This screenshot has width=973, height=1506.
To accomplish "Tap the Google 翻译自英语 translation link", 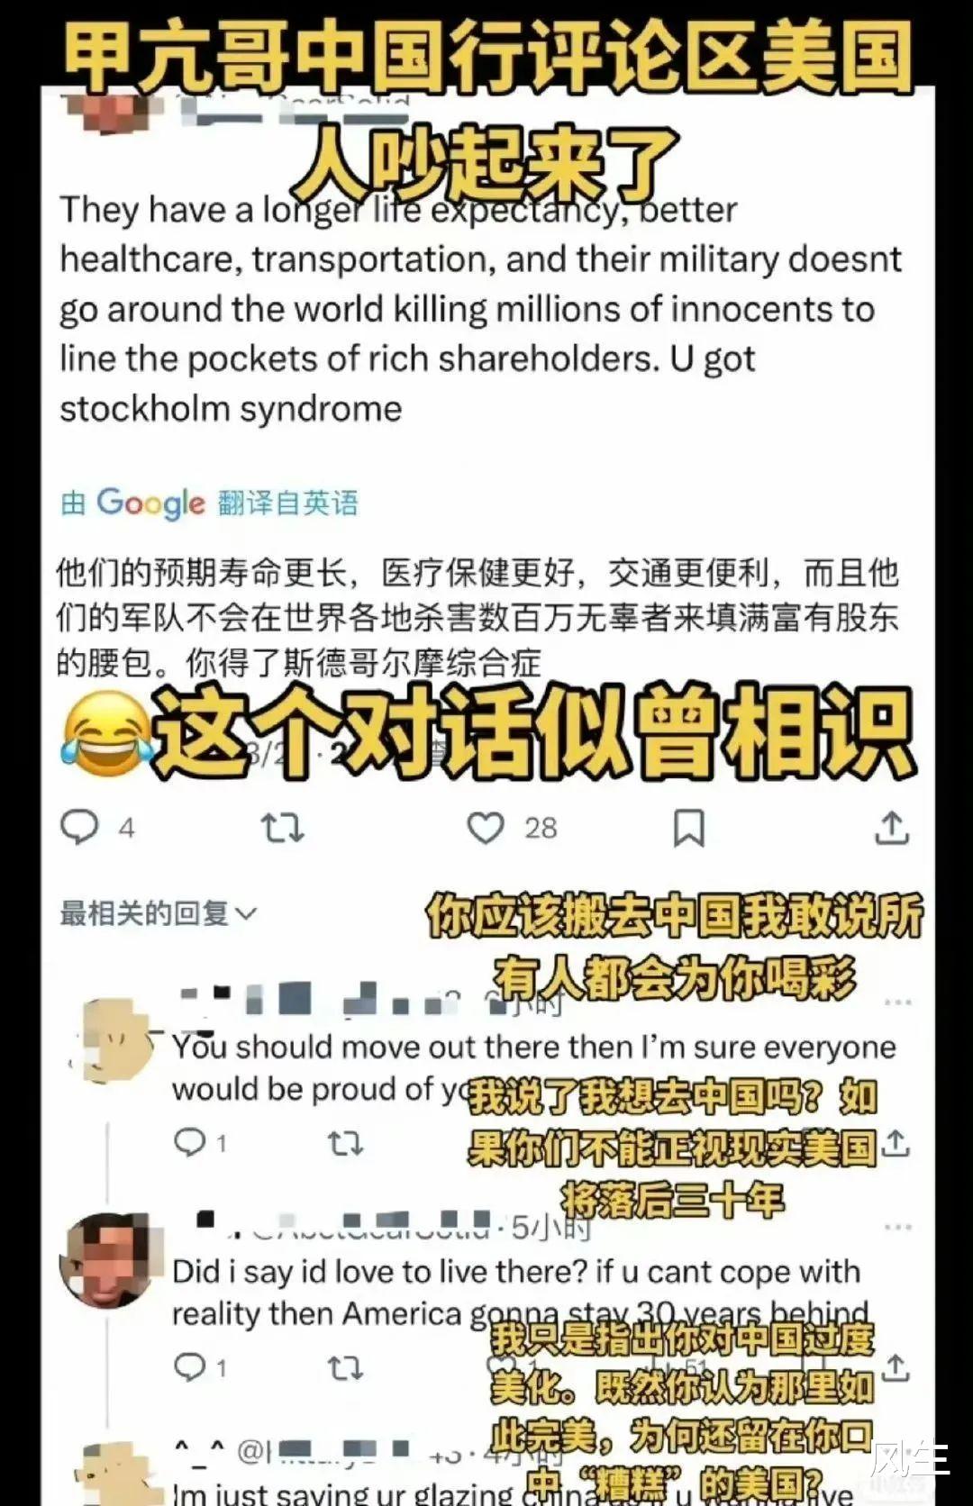I will tap(209, 503).
